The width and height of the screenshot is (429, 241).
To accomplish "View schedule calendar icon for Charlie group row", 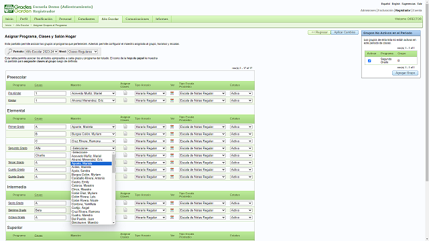I will pyautogui.click(x=172, y=155).
